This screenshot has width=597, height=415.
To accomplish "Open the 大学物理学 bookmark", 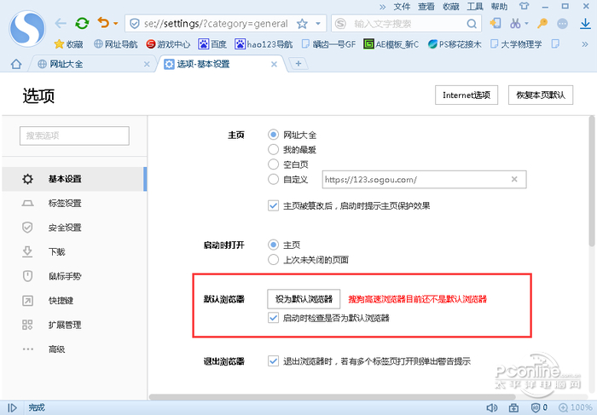I will tap(516, 44).
